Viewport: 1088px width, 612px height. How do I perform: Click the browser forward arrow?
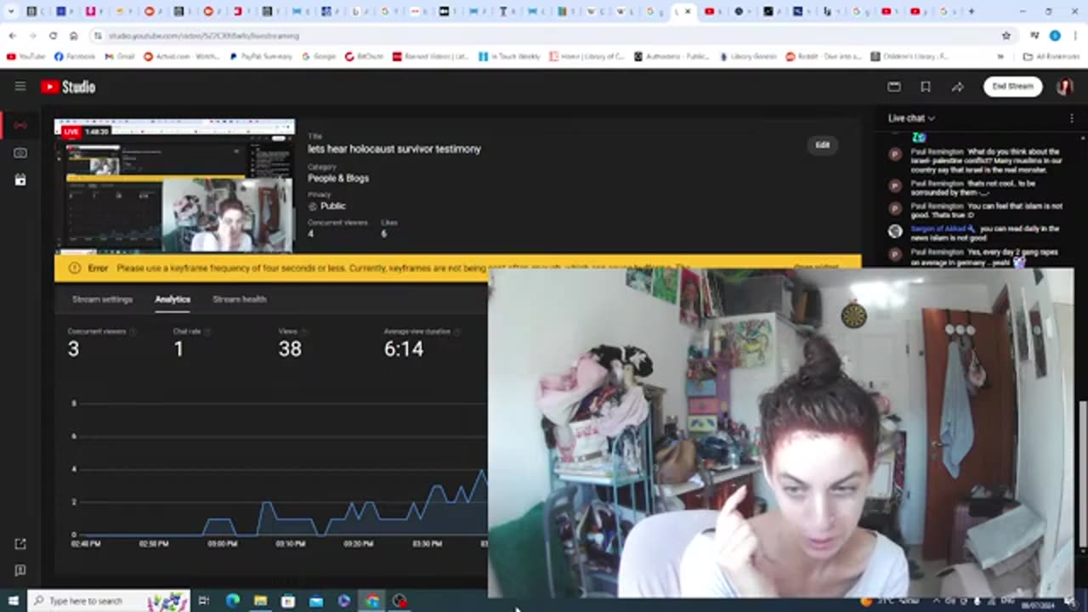[x=32, y=36]
